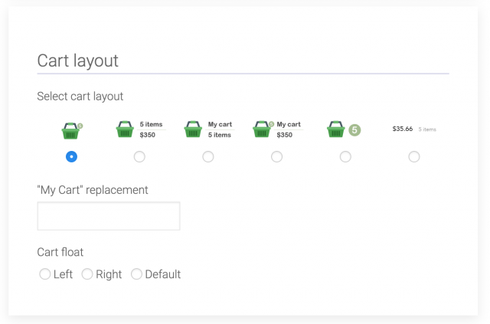Viewport: 490px width, 324px height.
Task: Click the basket icon beside 'My cart 5 items'
Action: (x=194, y=130)
